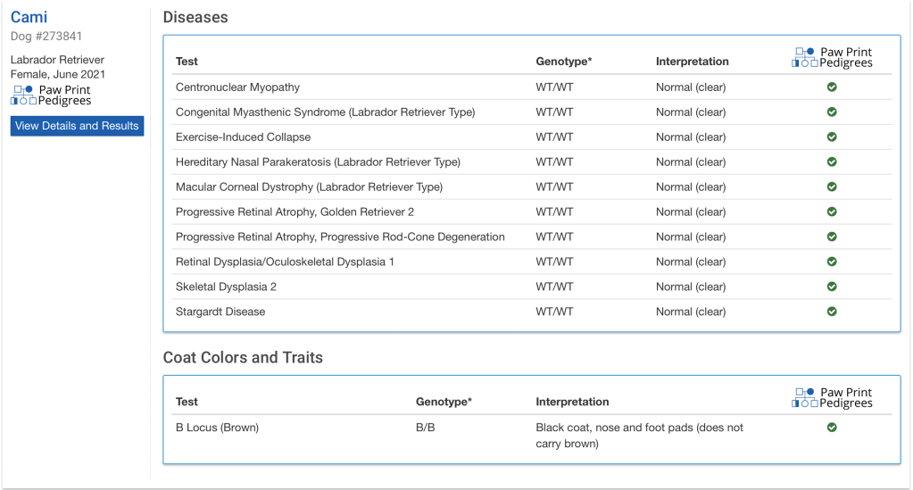Click the green checkmark for Macular Corneal Dystrophy
913x490 pixels.
832,187
